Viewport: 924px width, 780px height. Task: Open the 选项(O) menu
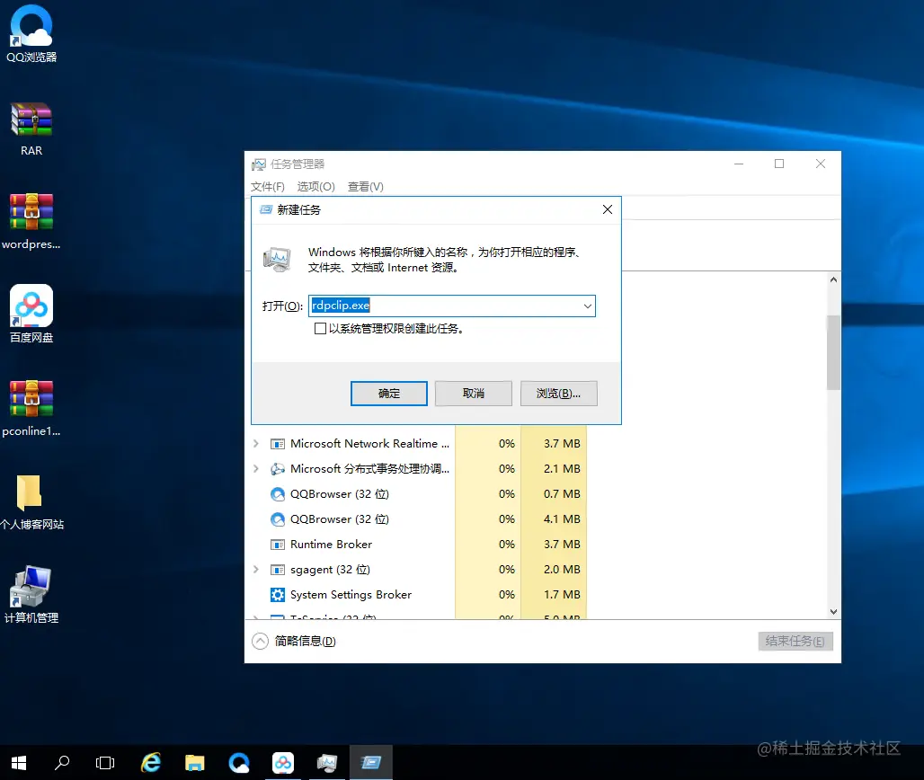[x=315, y=187]
